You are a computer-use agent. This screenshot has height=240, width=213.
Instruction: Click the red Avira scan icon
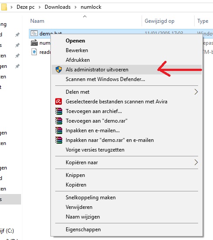point(58,102)
